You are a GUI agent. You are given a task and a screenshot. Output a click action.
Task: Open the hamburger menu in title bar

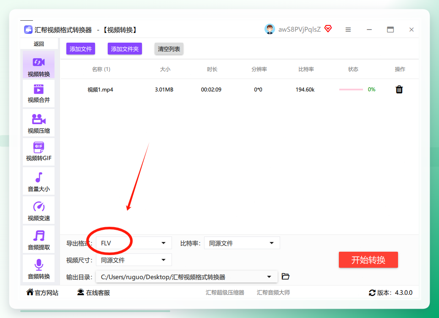[348, 30]
